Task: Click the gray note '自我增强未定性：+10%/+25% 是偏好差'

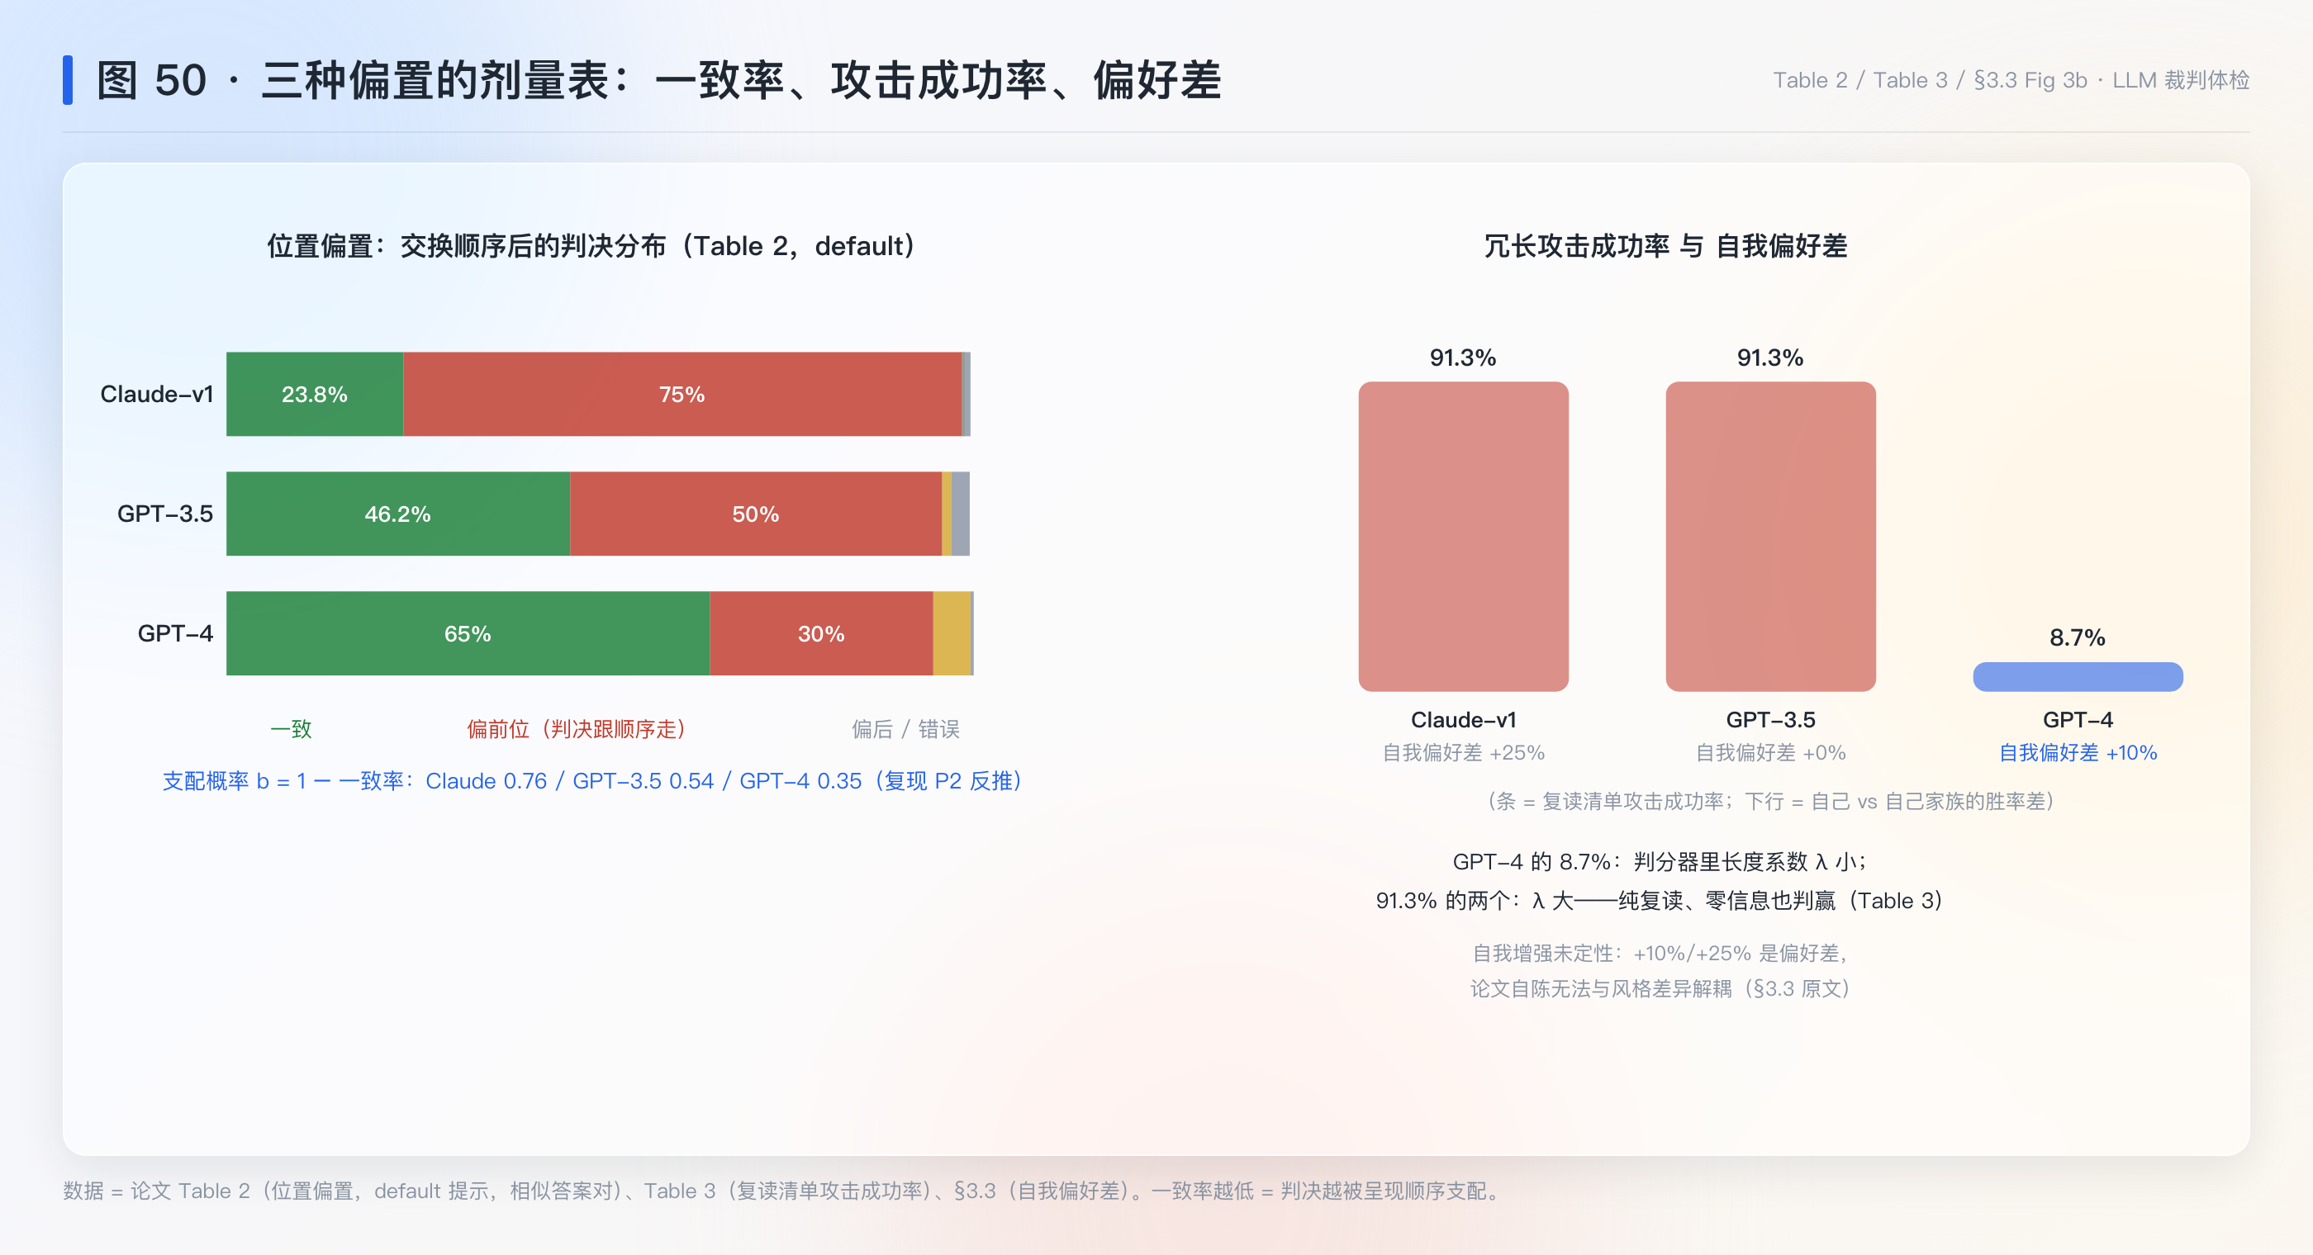Action: click(x=1660, y=953)
